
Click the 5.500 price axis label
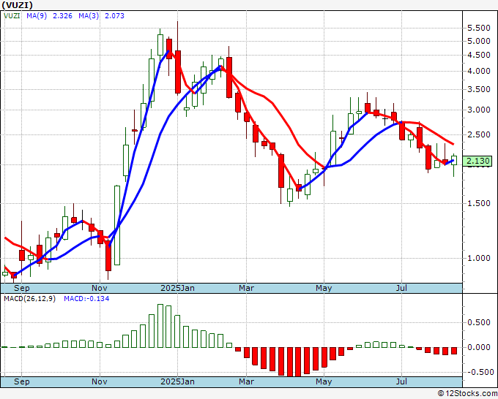479,28
